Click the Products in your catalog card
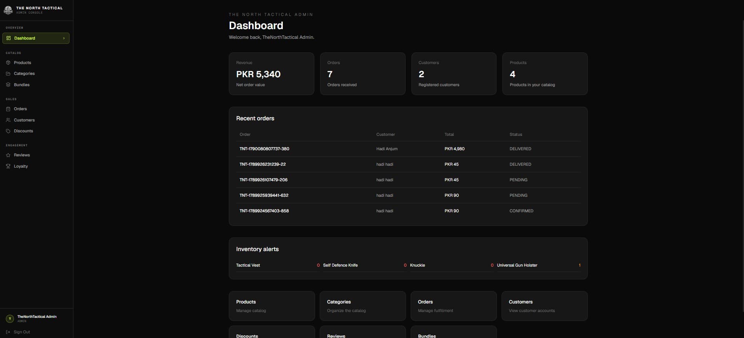 tap(545, 74)
